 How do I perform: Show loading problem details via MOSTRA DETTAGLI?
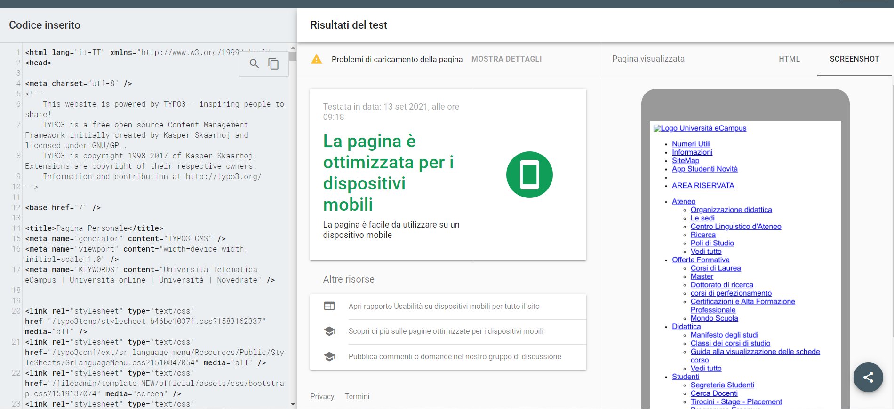click(506, 59)
